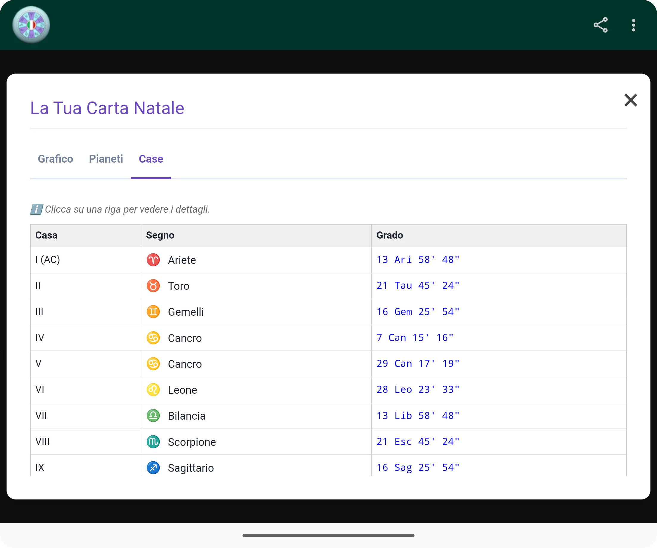Image resolution: width=657 pixels, height=548 pixels.
Task: Tap the zodiac wheel app logo
Action: click(31, 25)
